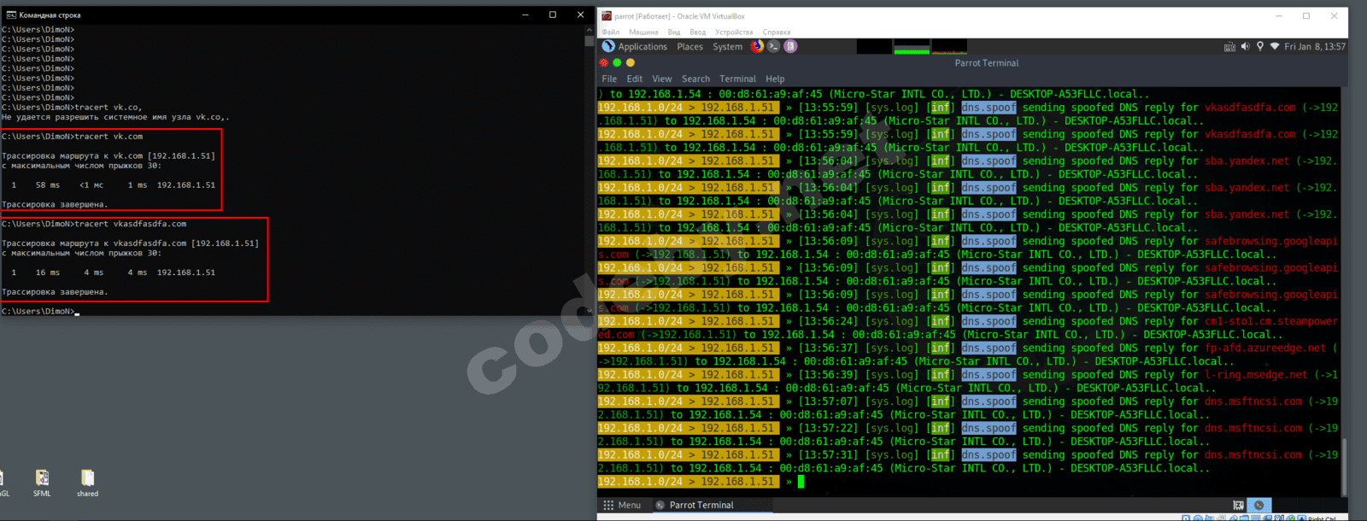The width and height of the screenshot is (1367, 521).
Task: Click the 'l-ring.msedge.net' domain text
Action: coord(1256,375)
